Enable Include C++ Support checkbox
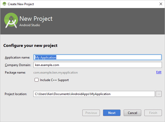 tap(36, 80)
